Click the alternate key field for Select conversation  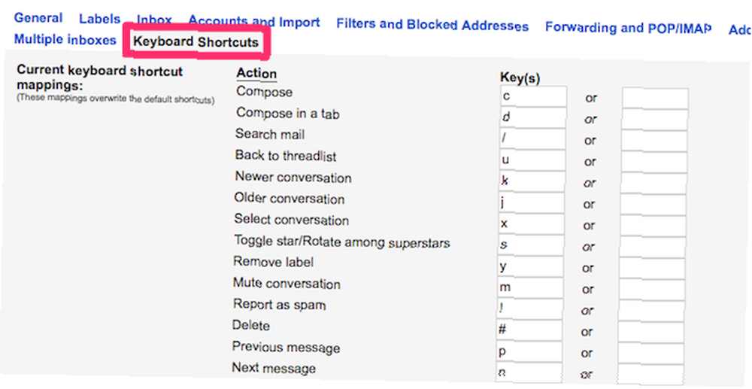tap(653, 226)
